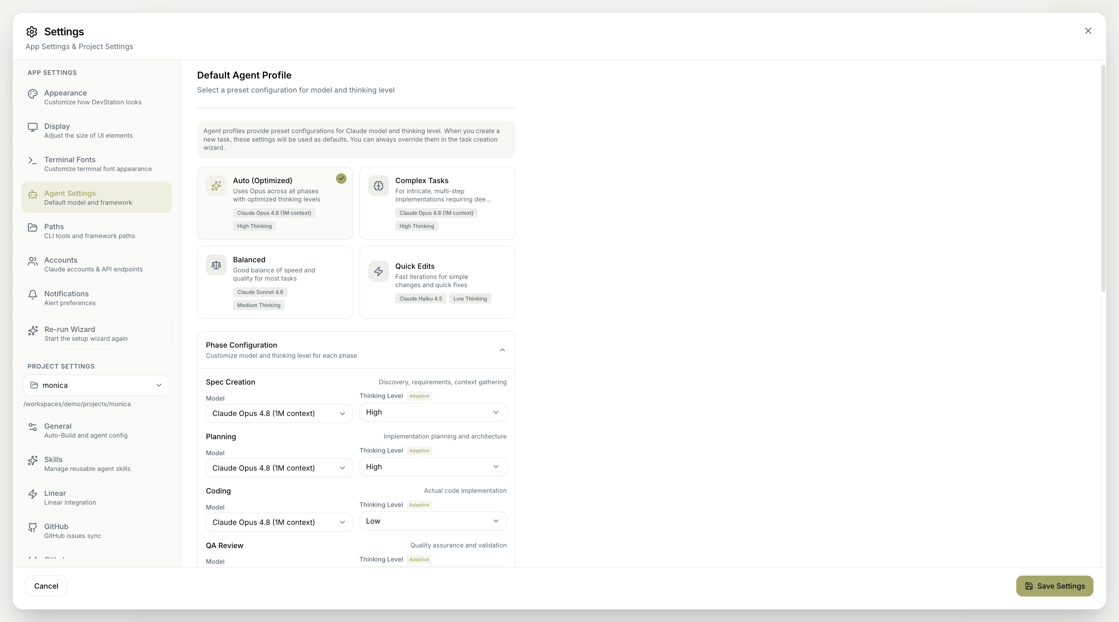Click the Medium Thinking tag on Balanced
The width and height of the screenshot is (1119, 622).
point(258,305)
